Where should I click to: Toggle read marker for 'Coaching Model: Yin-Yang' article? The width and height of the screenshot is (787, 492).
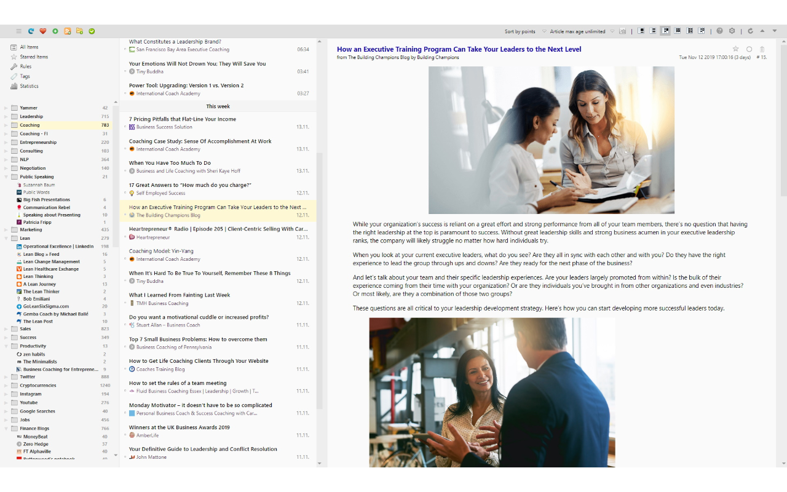(x=125, y=260)
